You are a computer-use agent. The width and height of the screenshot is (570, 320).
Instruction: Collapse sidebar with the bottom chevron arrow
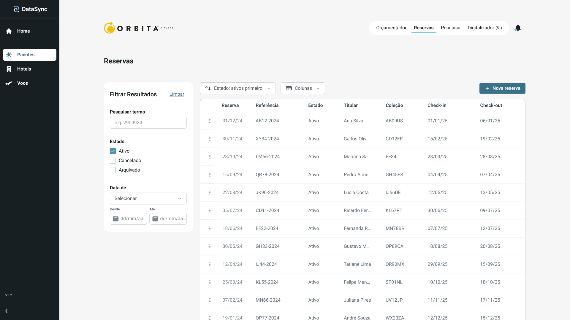pyautogui.click(x=7, y=311)
